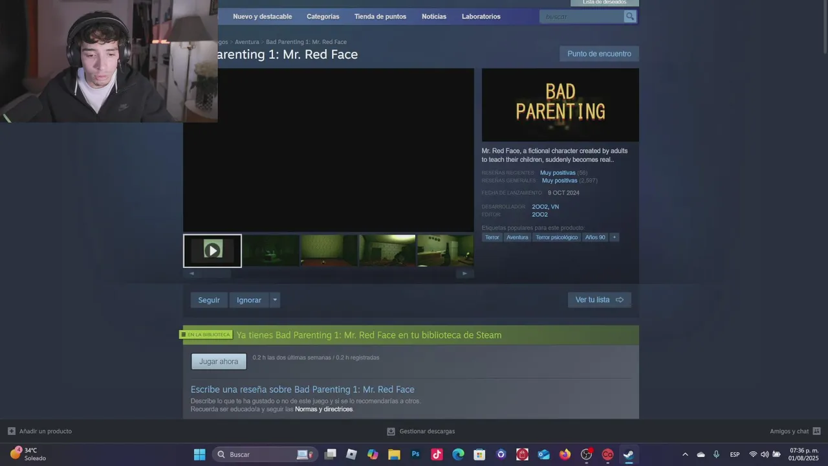Image resolution: width=828 pixels, height=466 pixels.
Task: Open Photoshop from taskbar
Action: point(415,454)
